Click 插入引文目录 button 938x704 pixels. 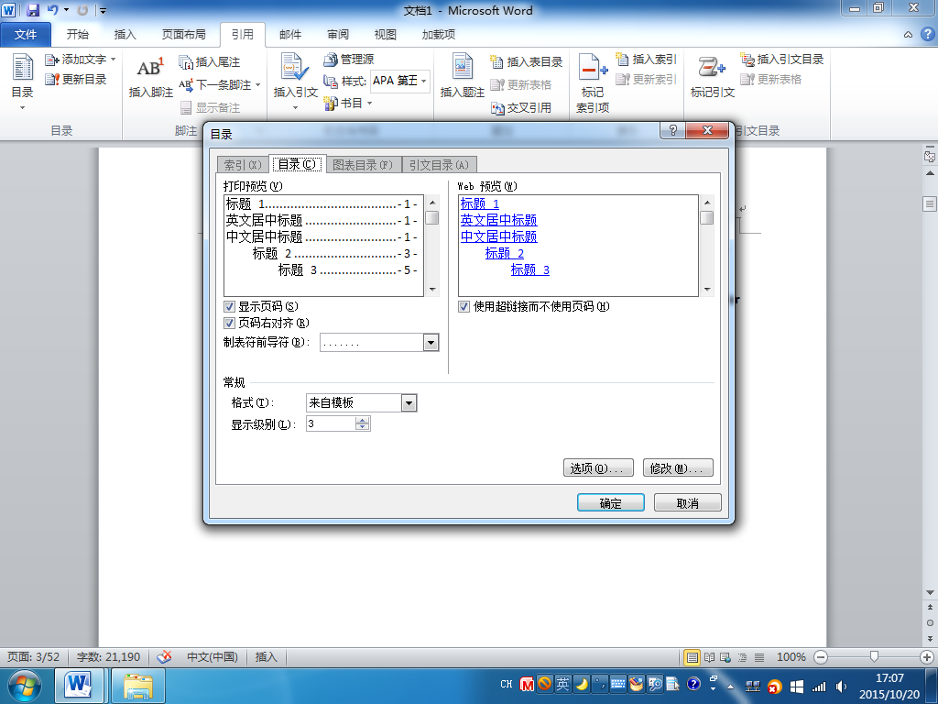click(782, 60)
